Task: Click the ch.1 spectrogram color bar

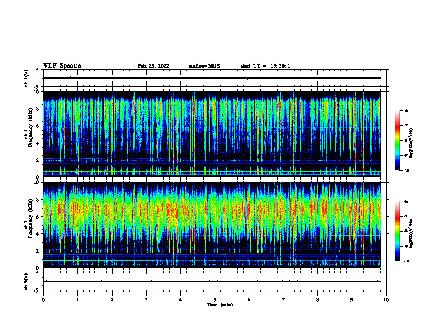Action: pyautogui.click(x=398, y=141)
